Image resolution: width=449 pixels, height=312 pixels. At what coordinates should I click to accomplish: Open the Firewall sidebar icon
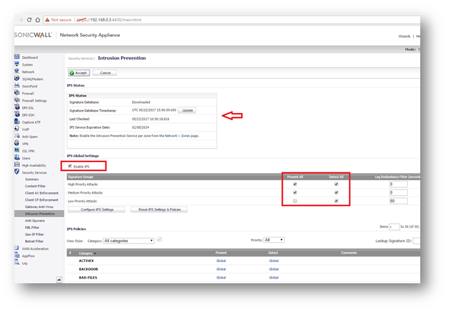point(17,92)
